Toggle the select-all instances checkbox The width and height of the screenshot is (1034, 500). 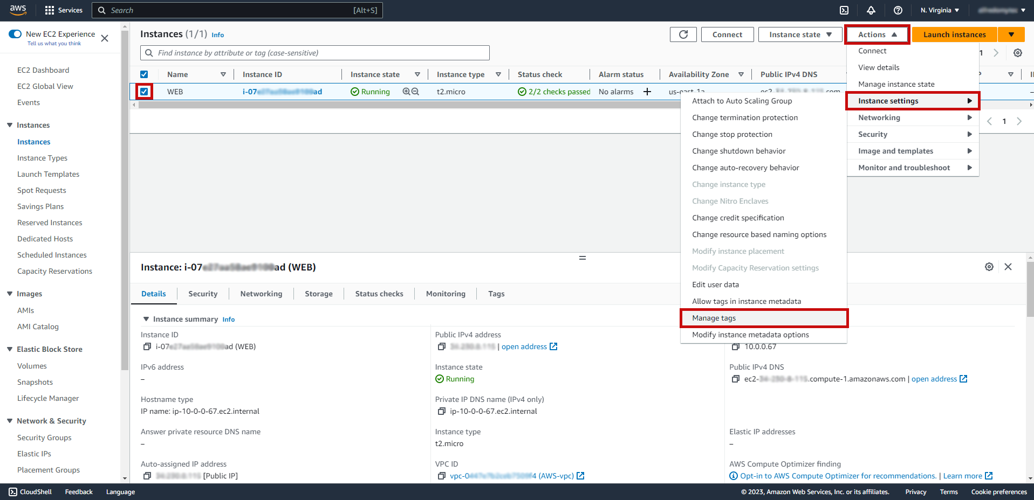pyautogui.click(x=144, y=74)
